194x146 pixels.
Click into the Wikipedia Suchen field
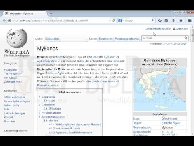(x=163, y=38)
